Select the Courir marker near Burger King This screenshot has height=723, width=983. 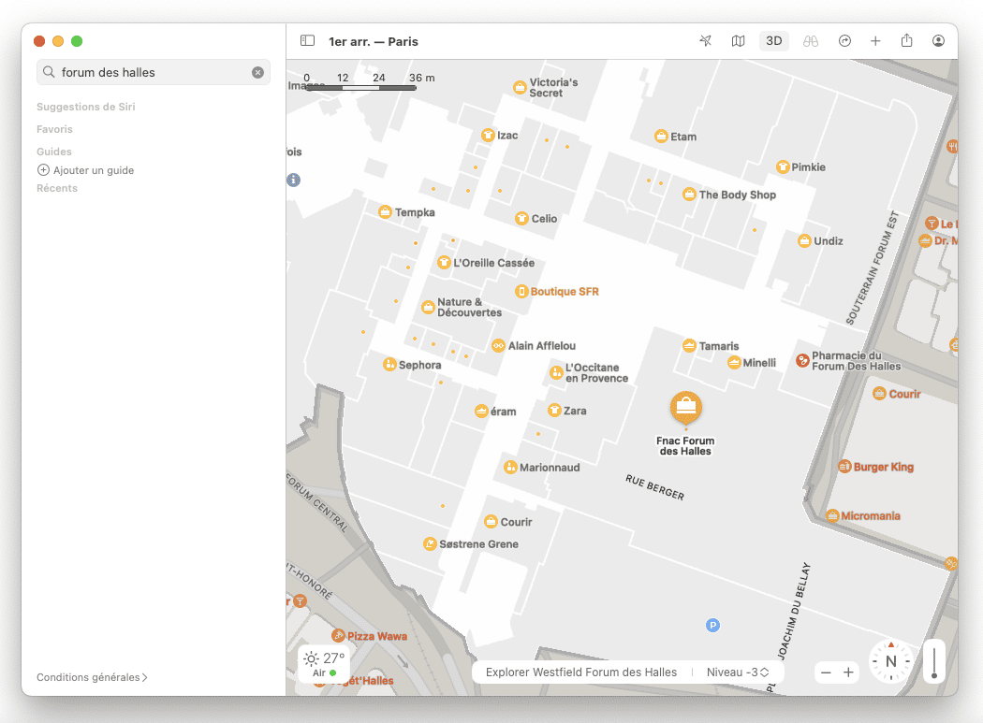(x=880, y=394)
